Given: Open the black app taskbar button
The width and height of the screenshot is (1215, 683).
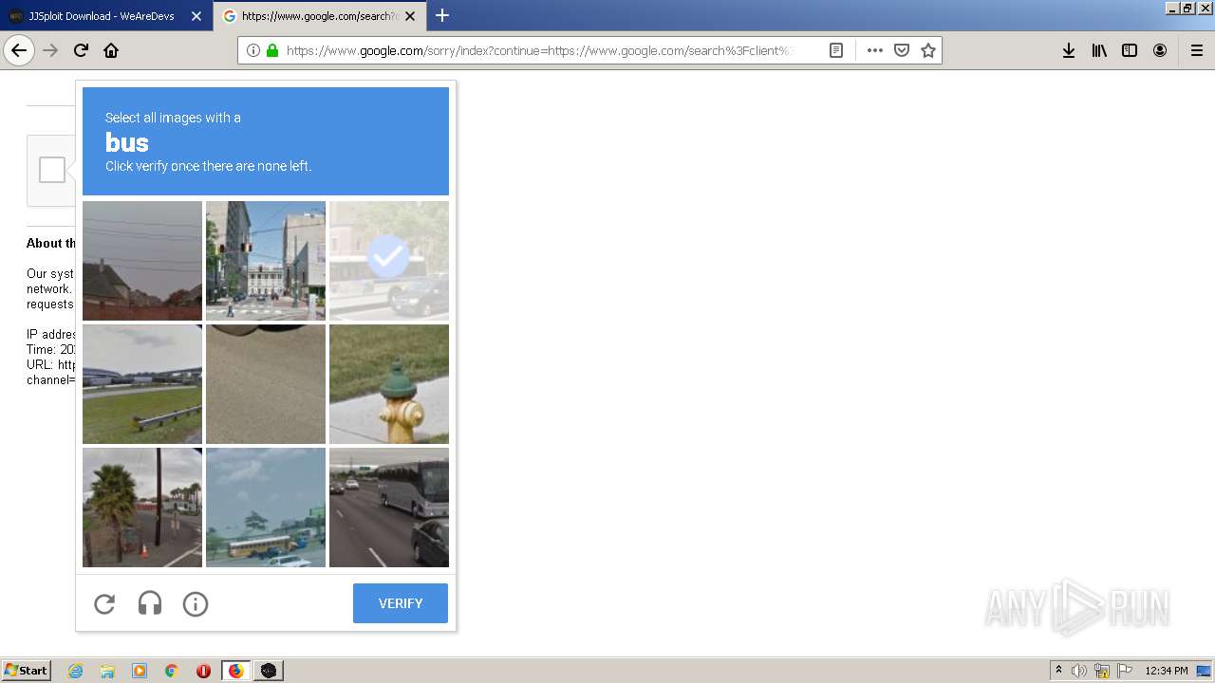Looking at the screenshot, I should pos(269,671).
